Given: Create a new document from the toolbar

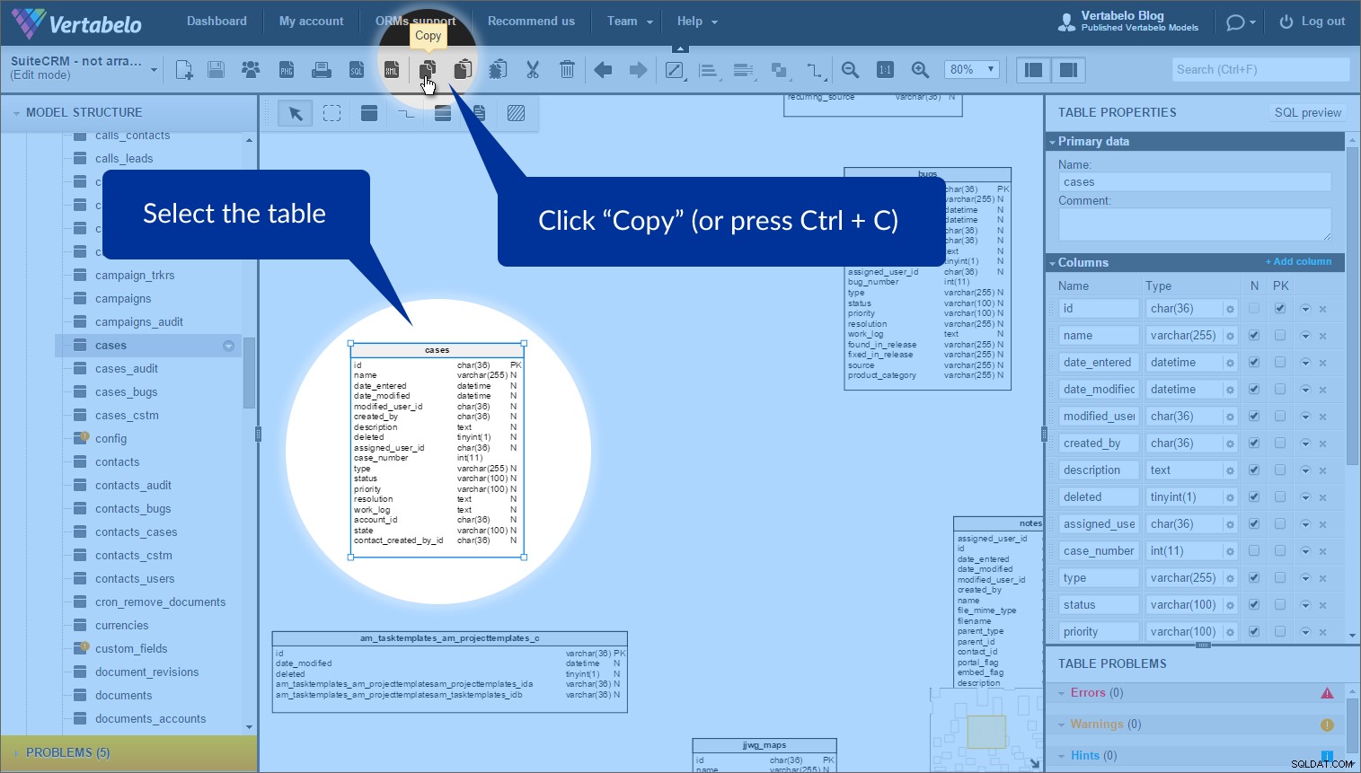Looking at the screenshot, I should 184,70.
